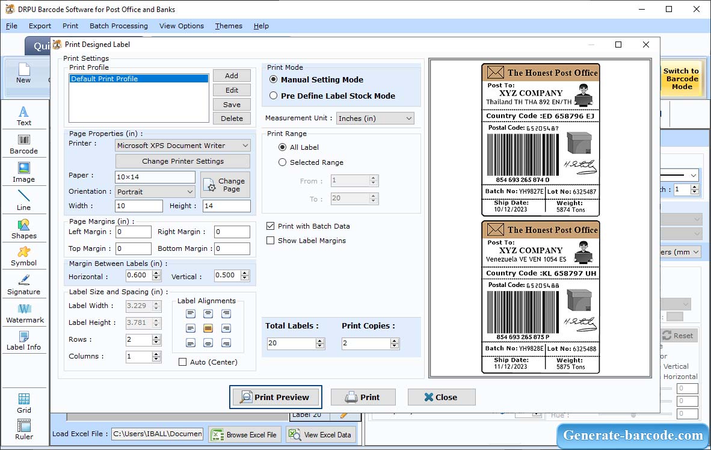Viewport: 711px width, 450px height.
Task: Choose All Label print range option
Action: [x=283, y=147]
